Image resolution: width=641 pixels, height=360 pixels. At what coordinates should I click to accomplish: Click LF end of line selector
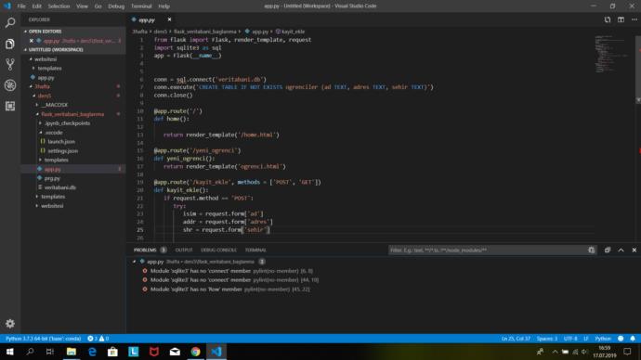pyautogui.click(x=586, y=339)
